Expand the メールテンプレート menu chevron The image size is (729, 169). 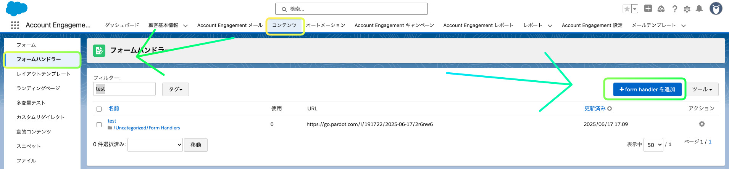tap(684, 26)
